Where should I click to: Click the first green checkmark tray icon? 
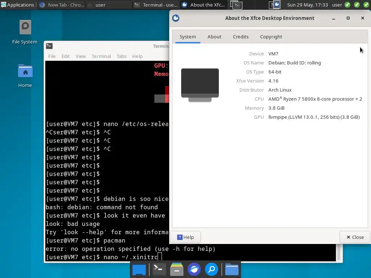pyautogui.click(x=347, y=5)
